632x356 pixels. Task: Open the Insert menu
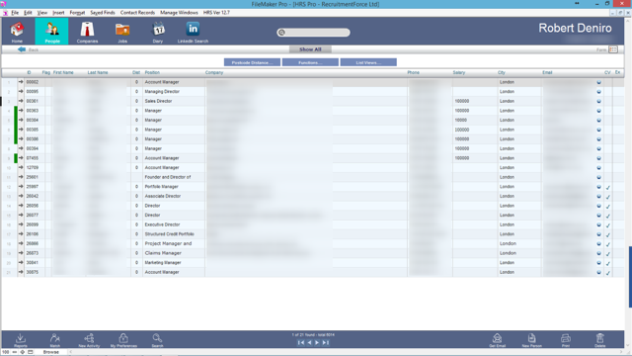58,13
